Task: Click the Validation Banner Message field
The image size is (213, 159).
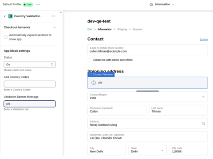Action: click(x=30, y=104)
